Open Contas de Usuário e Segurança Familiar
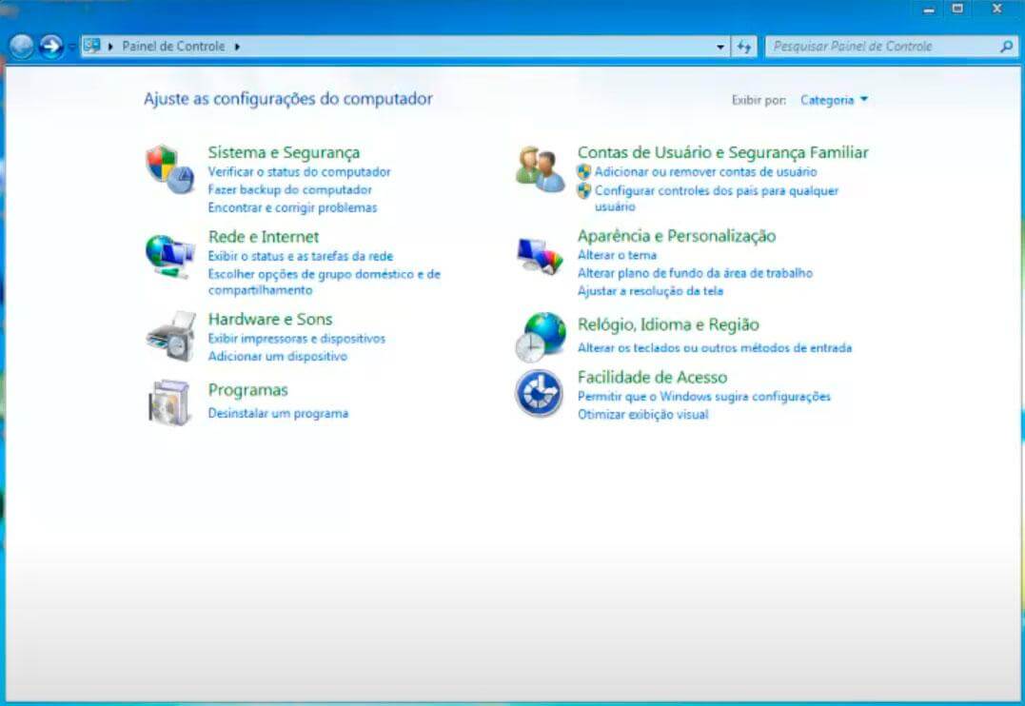 (723, 152)
